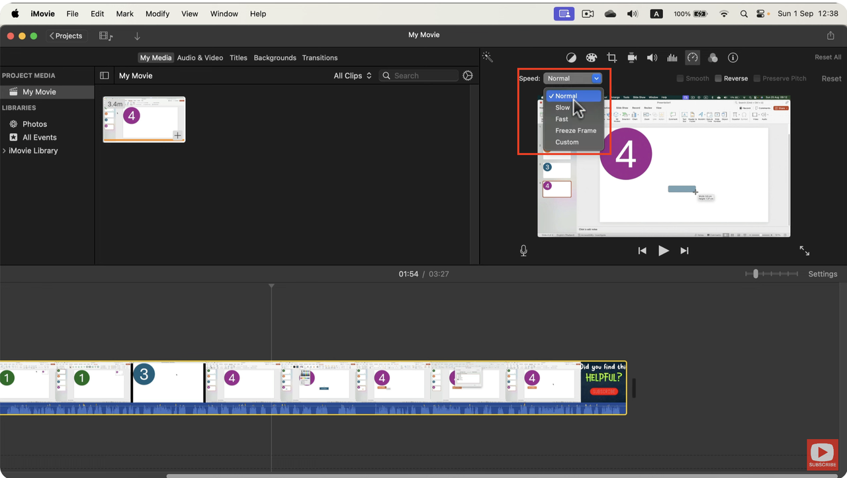Open the Noise Reduction equalizer icon

(672, 57)
